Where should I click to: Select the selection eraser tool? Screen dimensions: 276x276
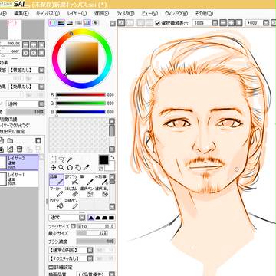101,192
